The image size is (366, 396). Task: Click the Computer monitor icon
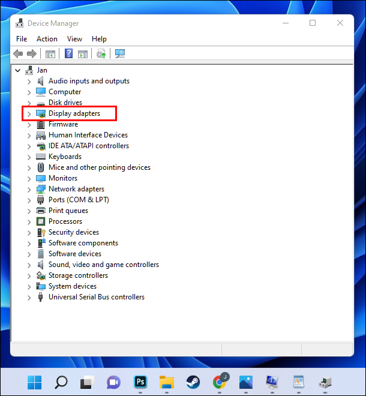coord(41,92)
